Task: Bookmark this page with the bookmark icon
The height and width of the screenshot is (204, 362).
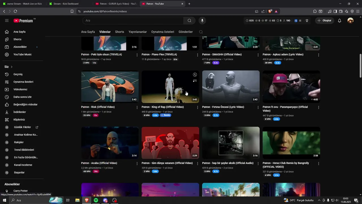Action: (72, 11)
